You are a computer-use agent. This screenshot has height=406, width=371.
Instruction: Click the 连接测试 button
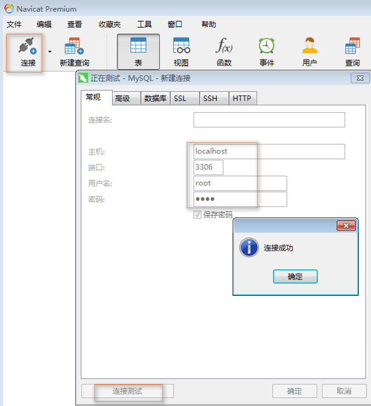click(x=128, y=391)
